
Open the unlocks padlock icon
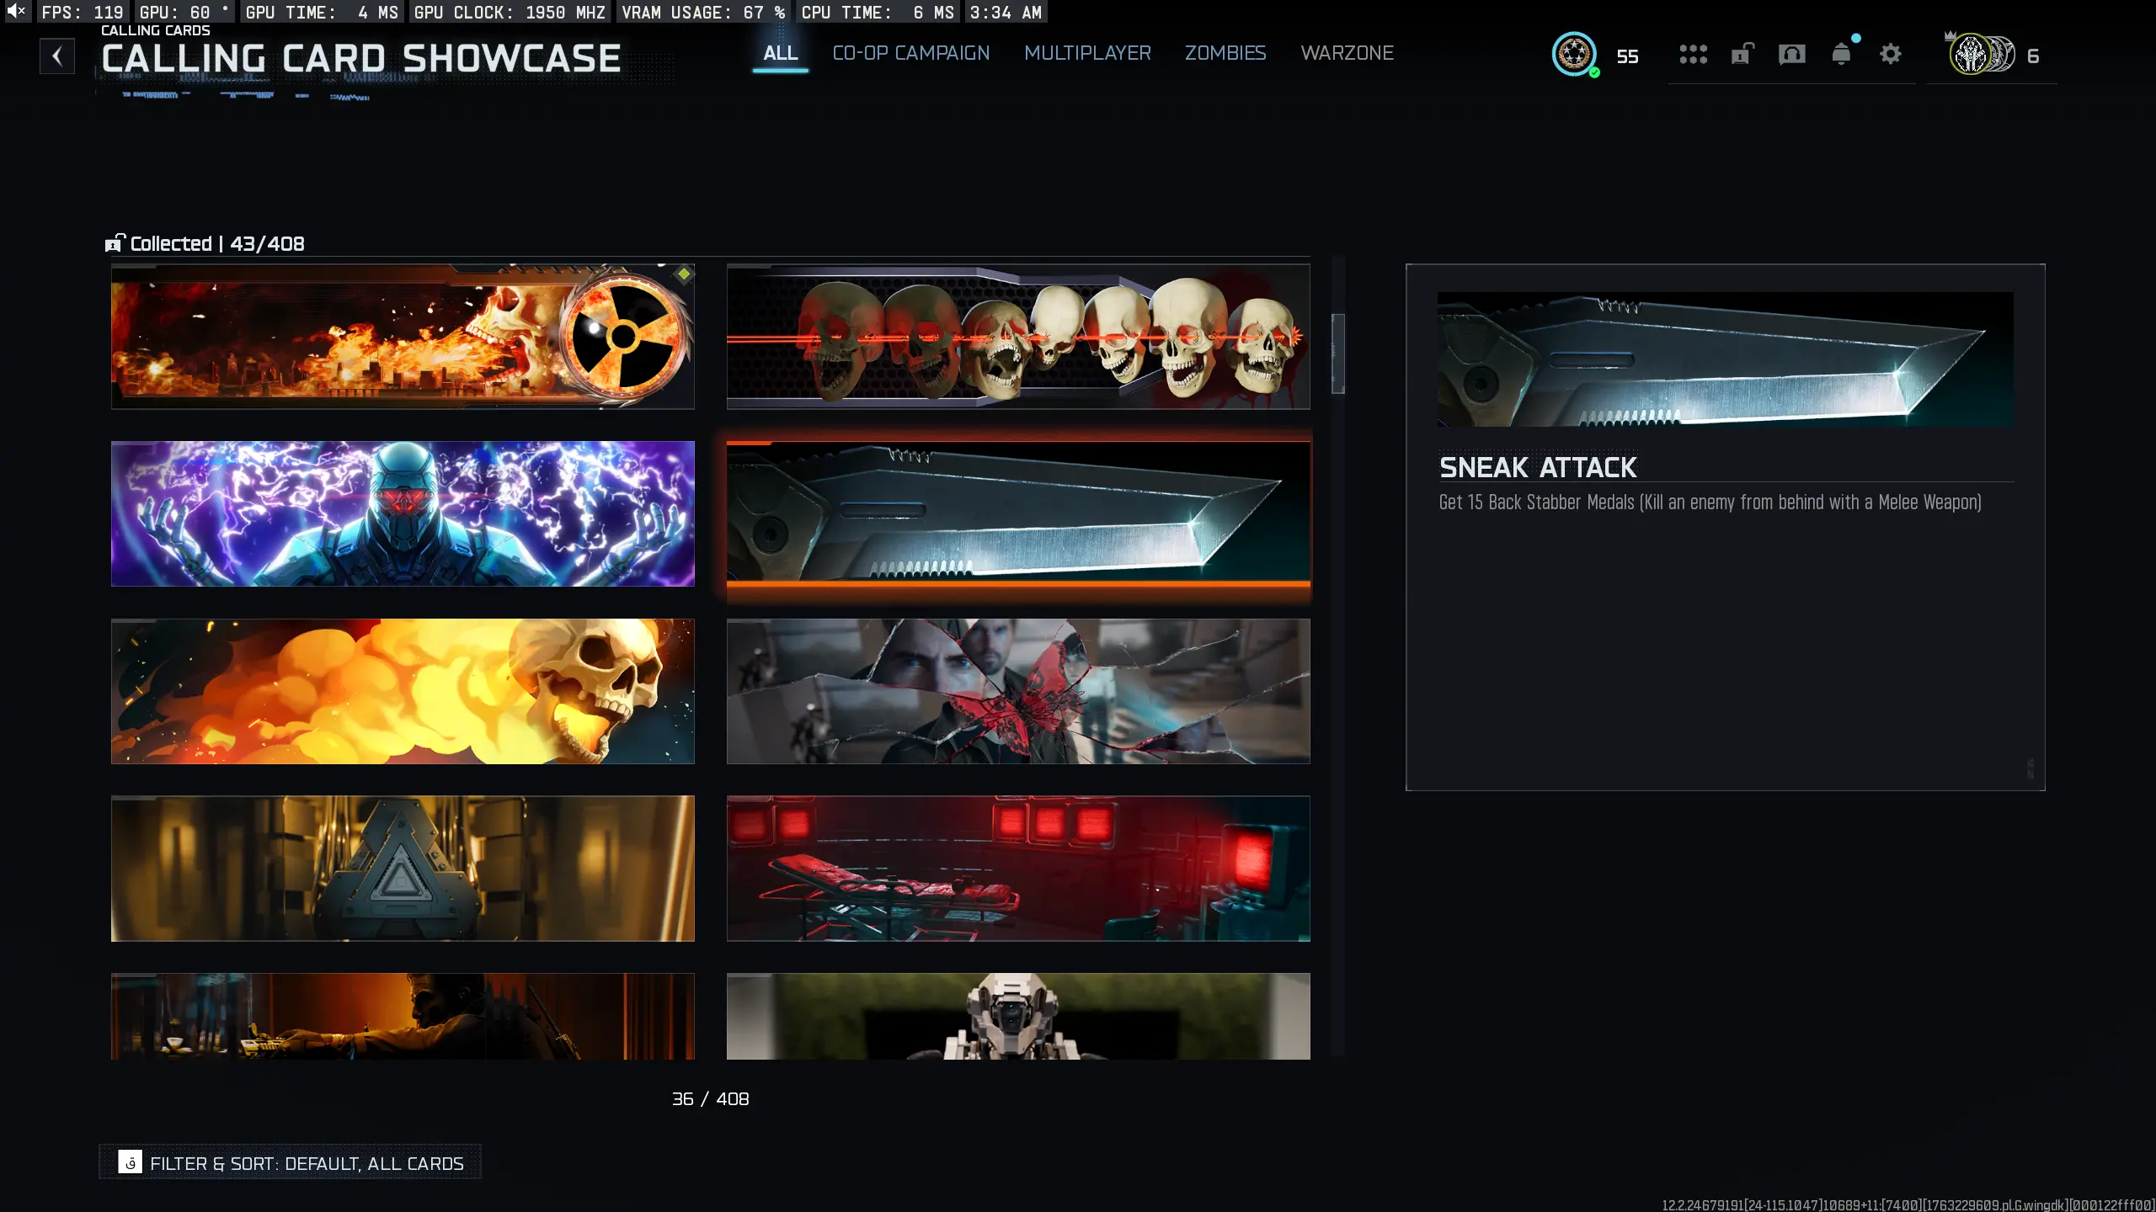click(x=1742, y=55)
